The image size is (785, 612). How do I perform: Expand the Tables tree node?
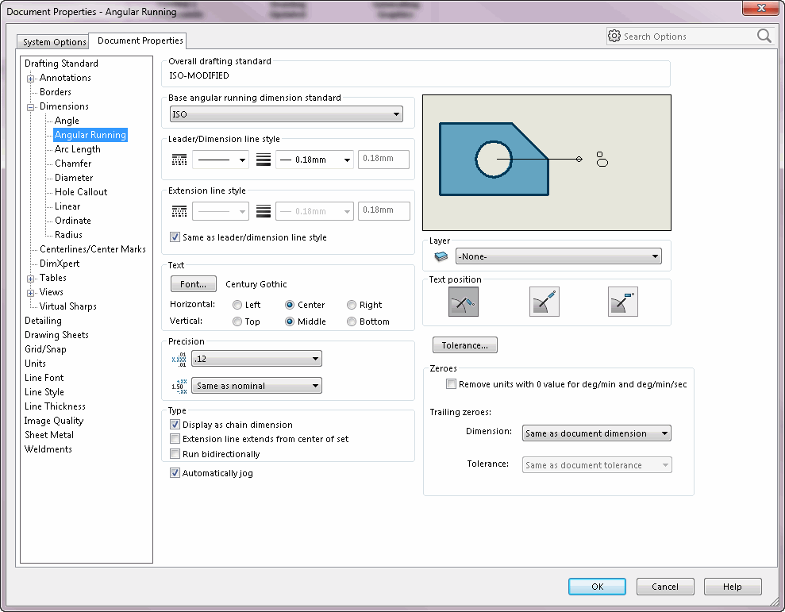pyautogui.click(x=30, y=279)
